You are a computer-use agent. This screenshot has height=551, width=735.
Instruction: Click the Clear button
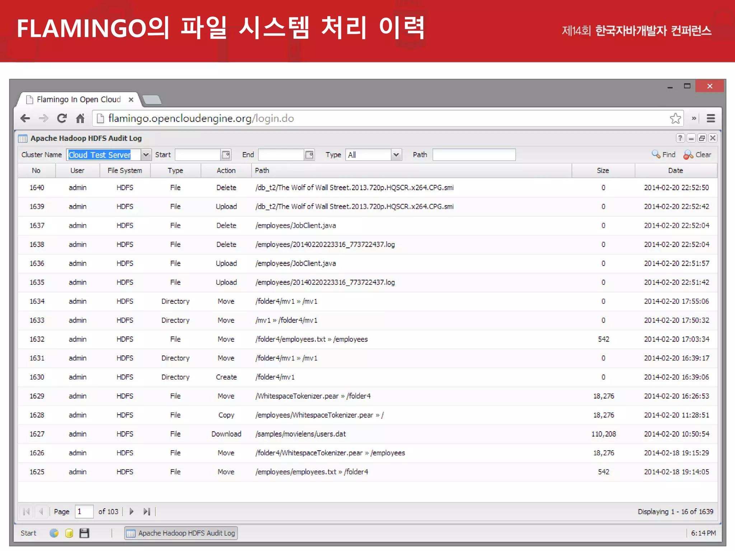point(697,155)
